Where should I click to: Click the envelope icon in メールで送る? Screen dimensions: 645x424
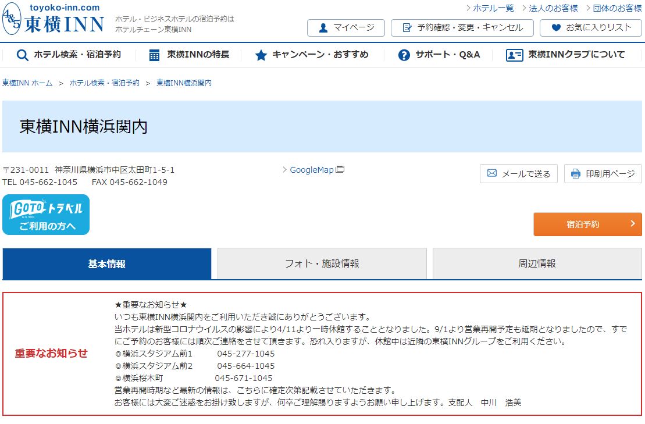click(x=491, y=173)
